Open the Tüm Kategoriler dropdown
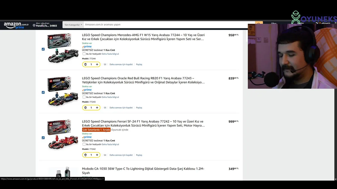Viewport: 337px width, 189px height. pyautogui.click(x=73, y=25)
